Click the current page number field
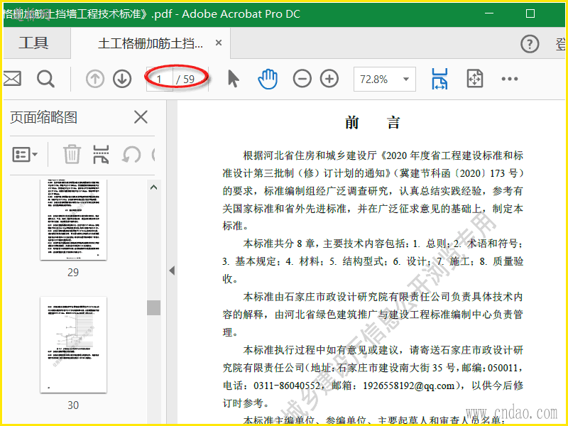 (159, 79)
